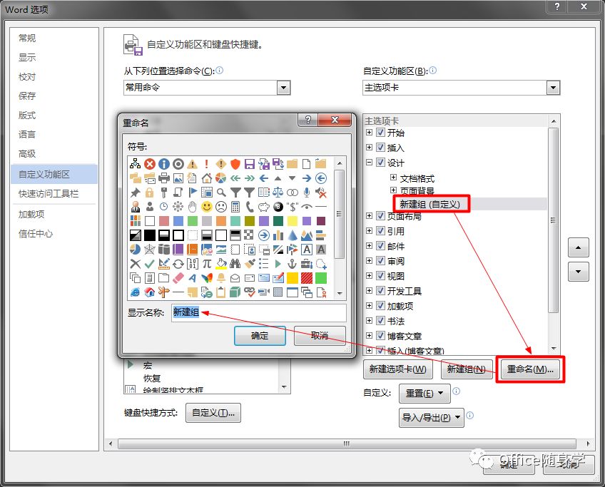Cancel the rename dialog with 取消

[x=320, y=336]
